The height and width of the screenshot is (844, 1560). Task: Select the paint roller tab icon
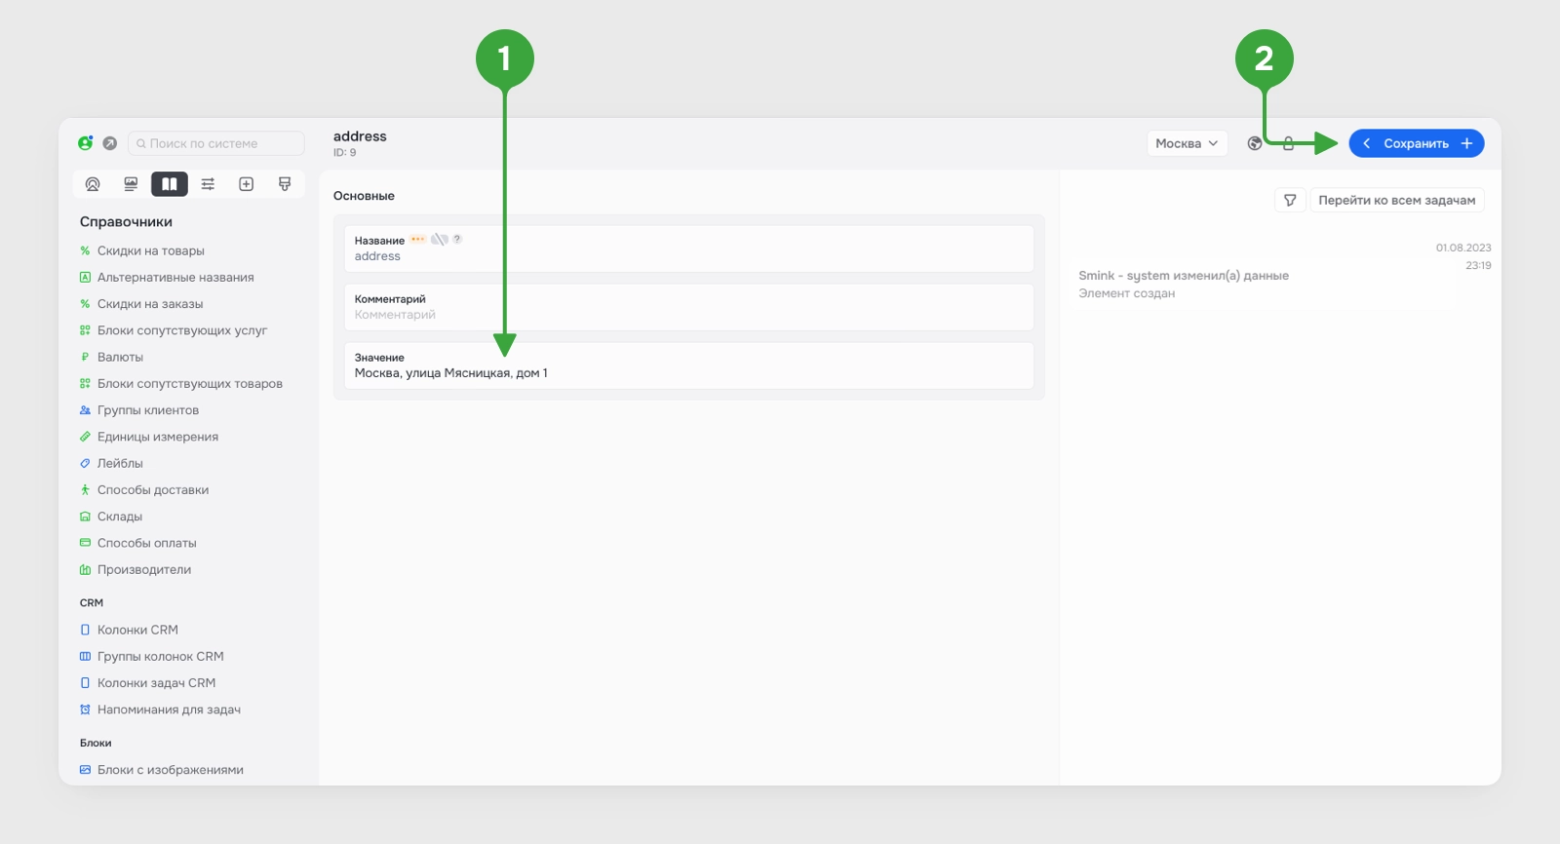[x=285, y=184]
